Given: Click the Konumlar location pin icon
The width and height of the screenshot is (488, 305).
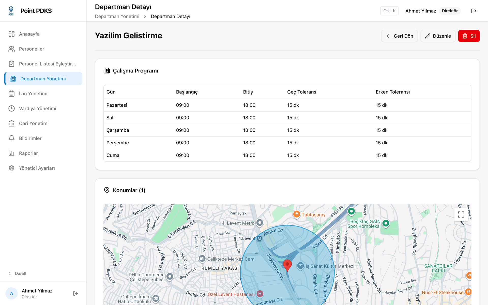Looking at the screenshot, I should (107, 190).
